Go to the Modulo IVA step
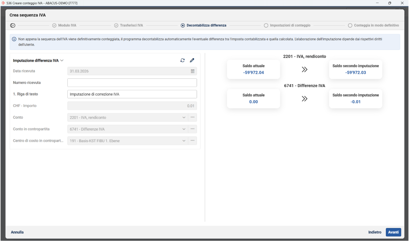 coord(54,26)
